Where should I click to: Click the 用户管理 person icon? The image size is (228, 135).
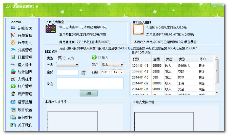coord(13,94)
